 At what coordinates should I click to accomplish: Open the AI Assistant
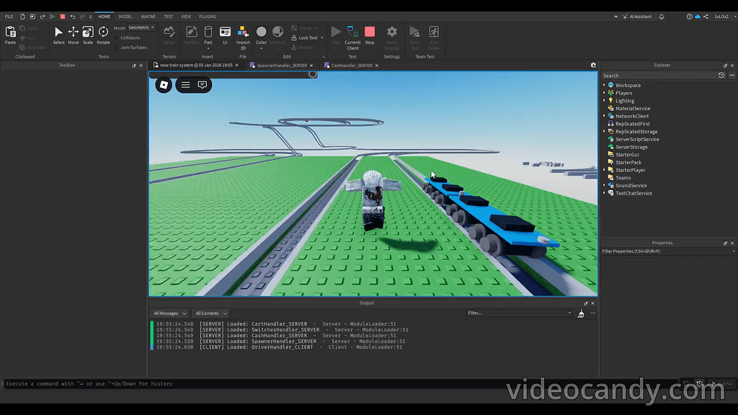pyautogui.click(x=637, y=17)
